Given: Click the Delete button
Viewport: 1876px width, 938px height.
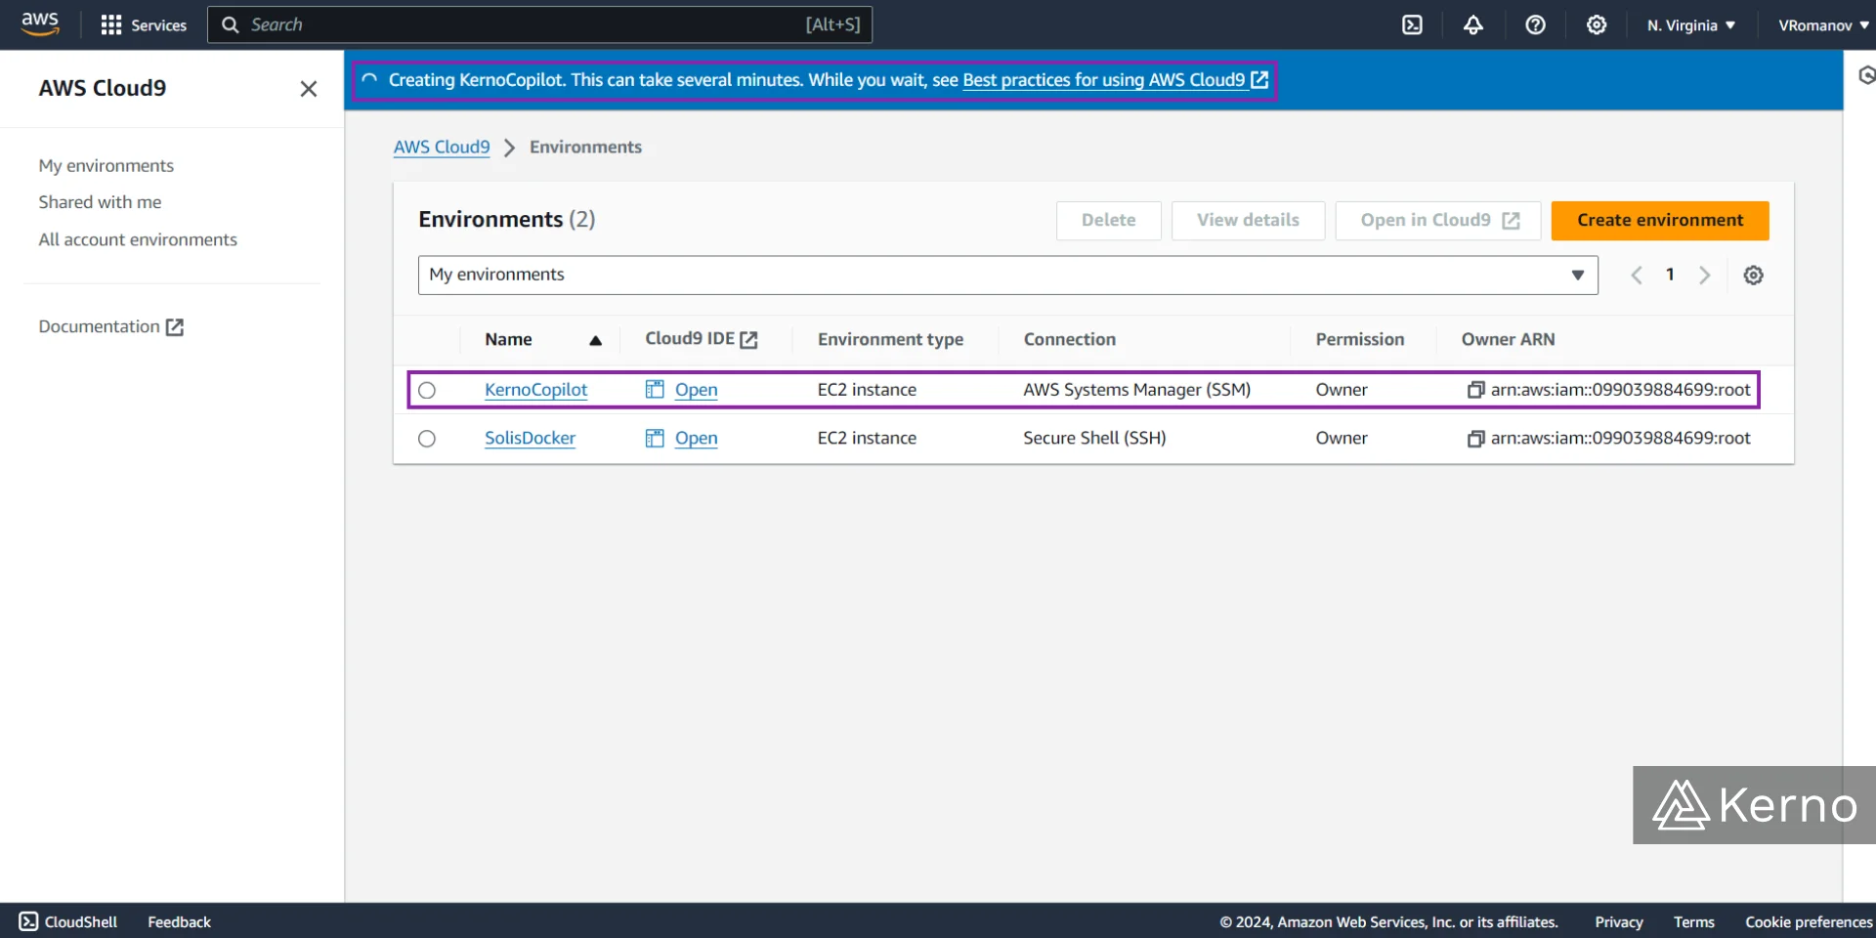Looking at the screenshot, I should tap(1109, 221).
